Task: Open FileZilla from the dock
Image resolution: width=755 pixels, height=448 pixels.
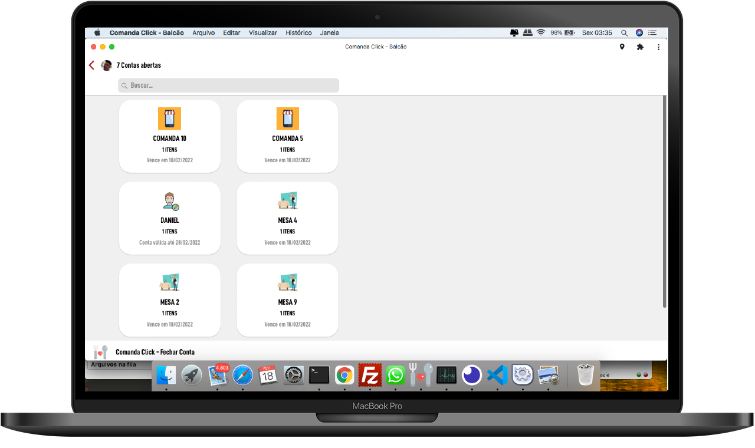Action: pyautogui.click(x=370, y=375)
